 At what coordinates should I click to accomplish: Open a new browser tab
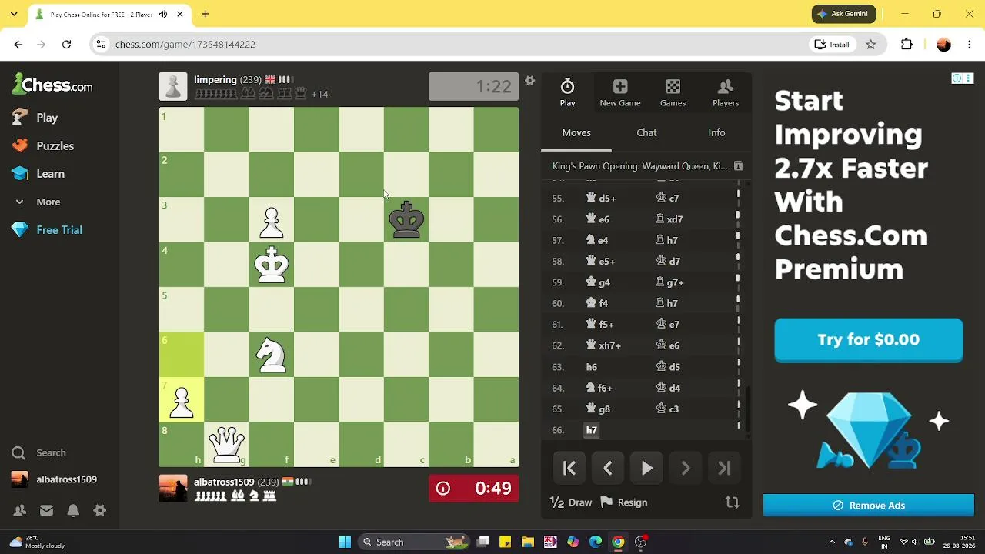[x=205, y=14]
